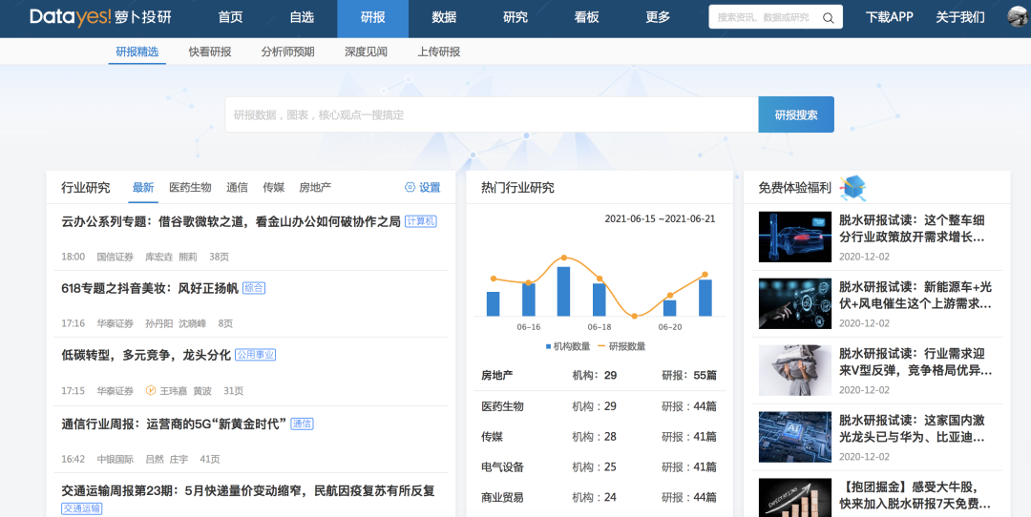Click 关于我们 in the header
1031x517 pixels.
960,17
